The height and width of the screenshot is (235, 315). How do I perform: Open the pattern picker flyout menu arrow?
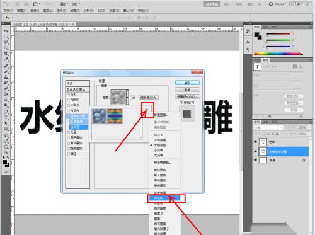point(147,110)
